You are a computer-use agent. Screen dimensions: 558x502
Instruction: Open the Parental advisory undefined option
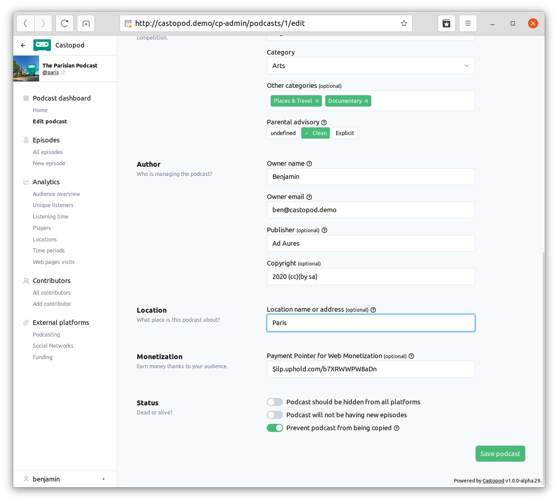283,133
